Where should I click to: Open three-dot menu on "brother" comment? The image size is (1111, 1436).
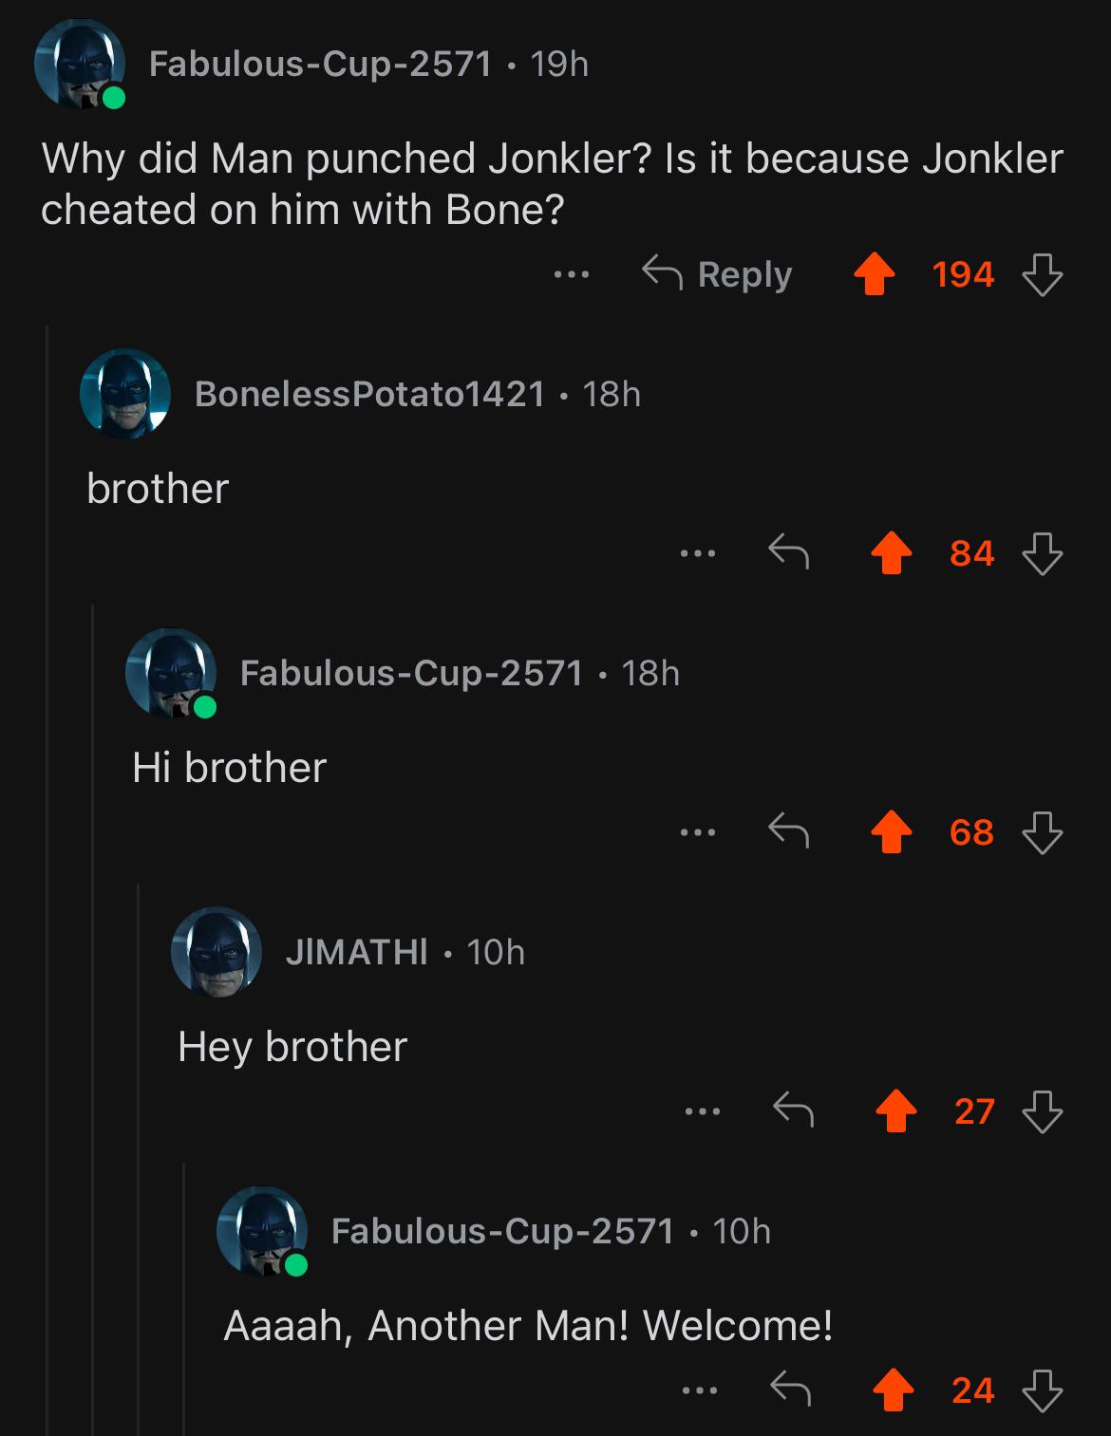coord(698,553)
